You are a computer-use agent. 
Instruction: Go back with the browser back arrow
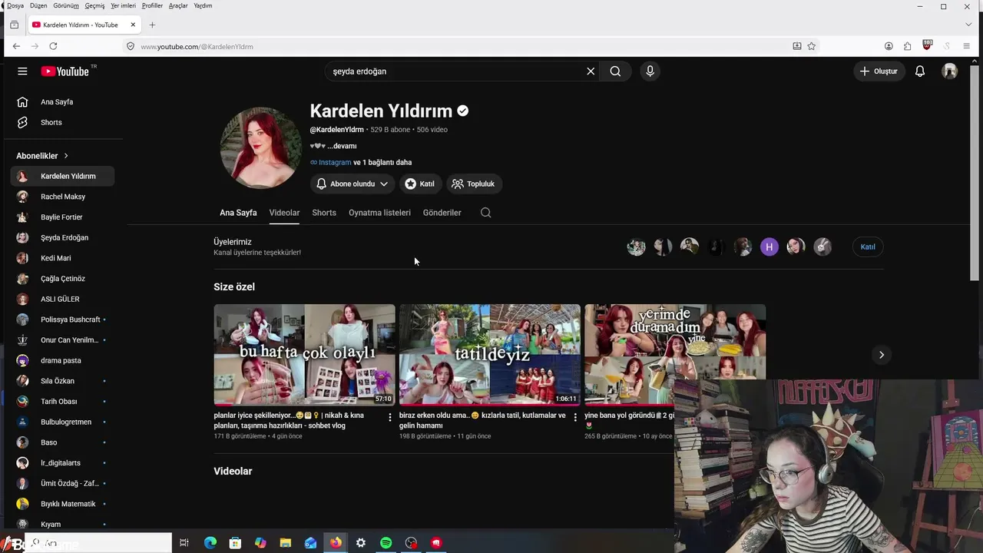tap(16, 46)
